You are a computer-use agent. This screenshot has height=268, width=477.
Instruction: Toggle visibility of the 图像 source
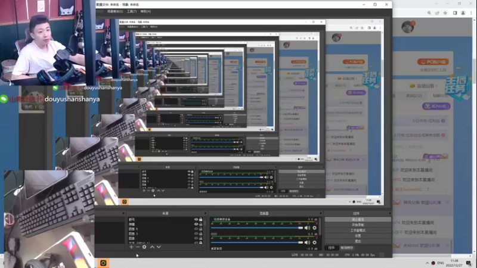196,238
